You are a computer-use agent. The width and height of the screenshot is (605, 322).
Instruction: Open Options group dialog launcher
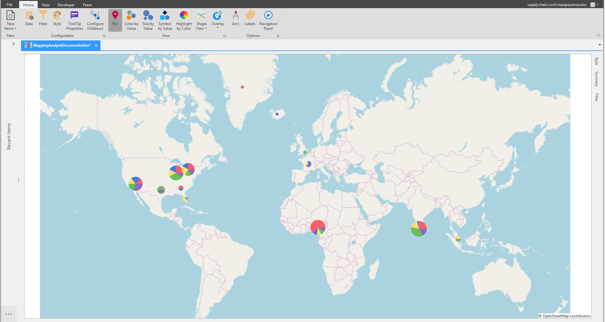[278, 36]
